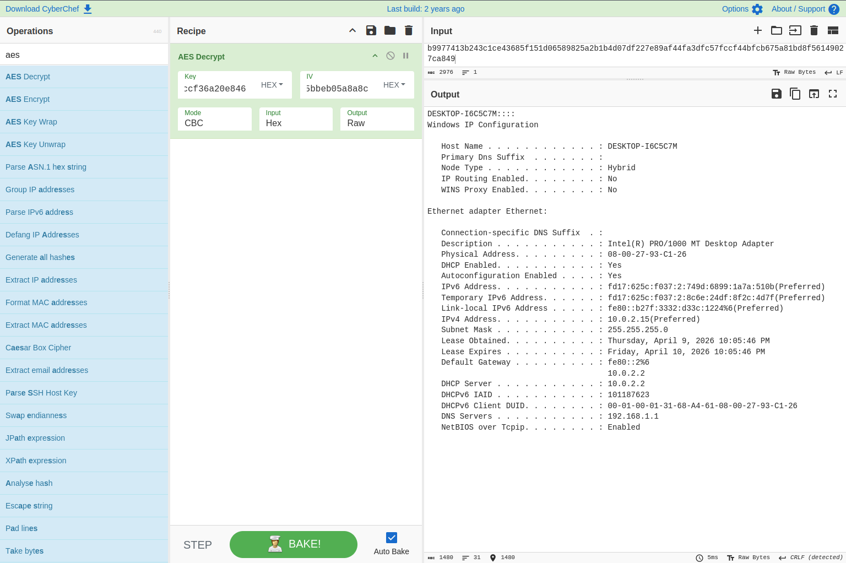Select Analyse hash operation

84,483
